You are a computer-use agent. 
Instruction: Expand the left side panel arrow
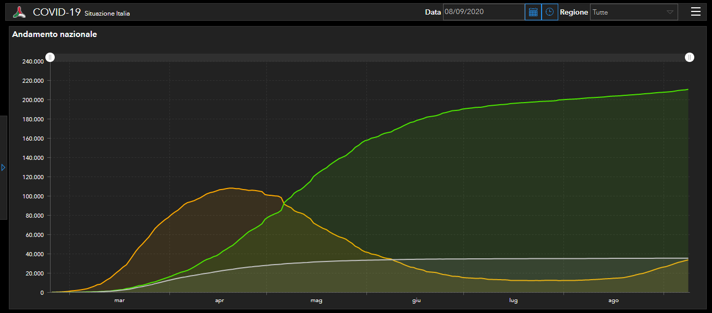coord(3,168)
